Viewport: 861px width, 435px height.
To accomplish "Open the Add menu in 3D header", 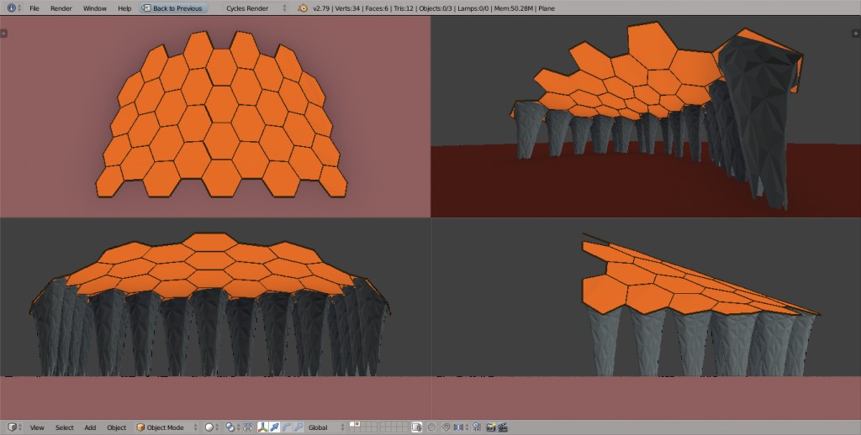I will pyautogui.click(x=90, y=427).
